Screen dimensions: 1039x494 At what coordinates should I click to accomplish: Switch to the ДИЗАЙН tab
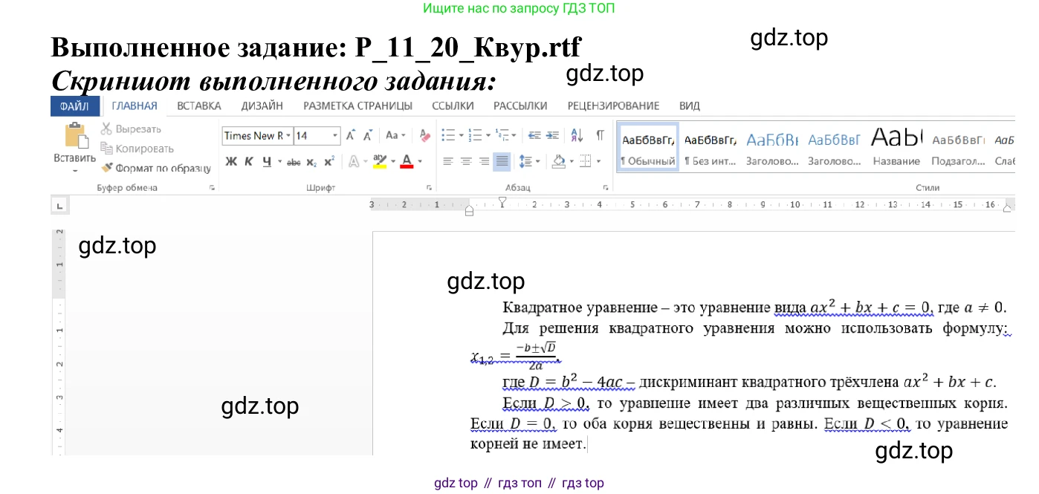coord(262,106)
